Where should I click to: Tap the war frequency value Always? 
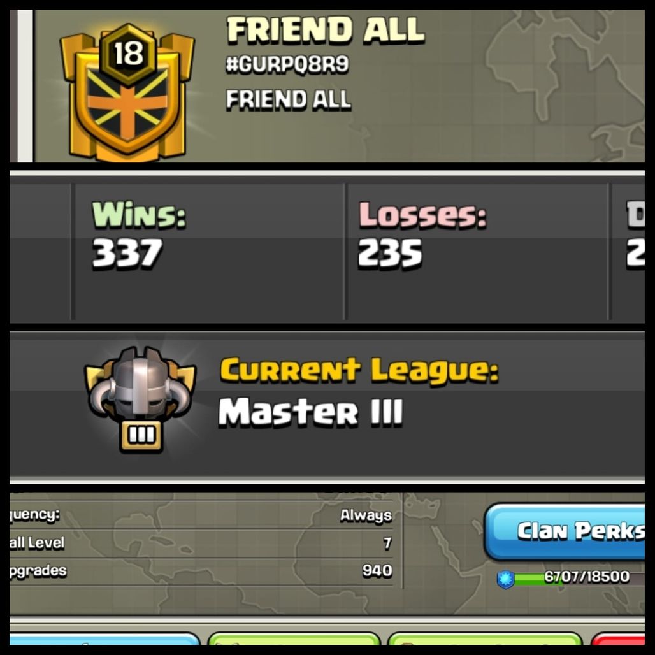pyautogui.click(x=366, y=515)
